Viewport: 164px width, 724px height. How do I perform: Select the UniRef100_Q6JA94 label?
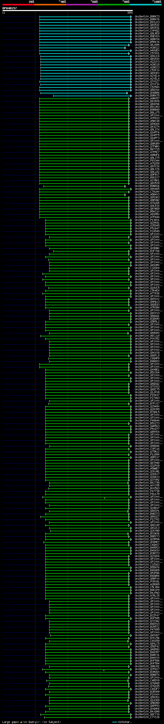[x=147, y=45]
